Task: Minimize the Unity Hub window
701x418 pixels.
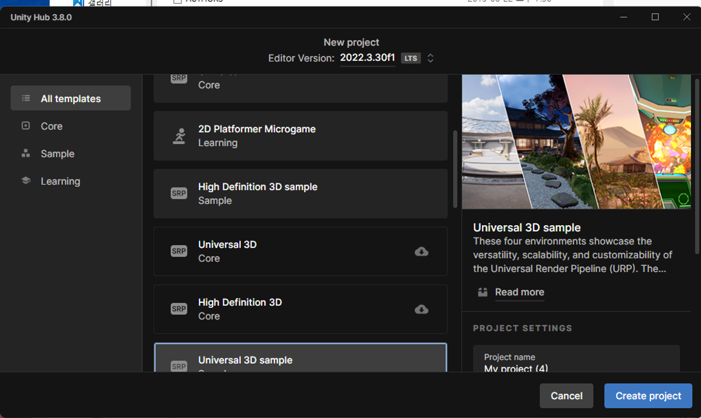Action: [624, 17]
